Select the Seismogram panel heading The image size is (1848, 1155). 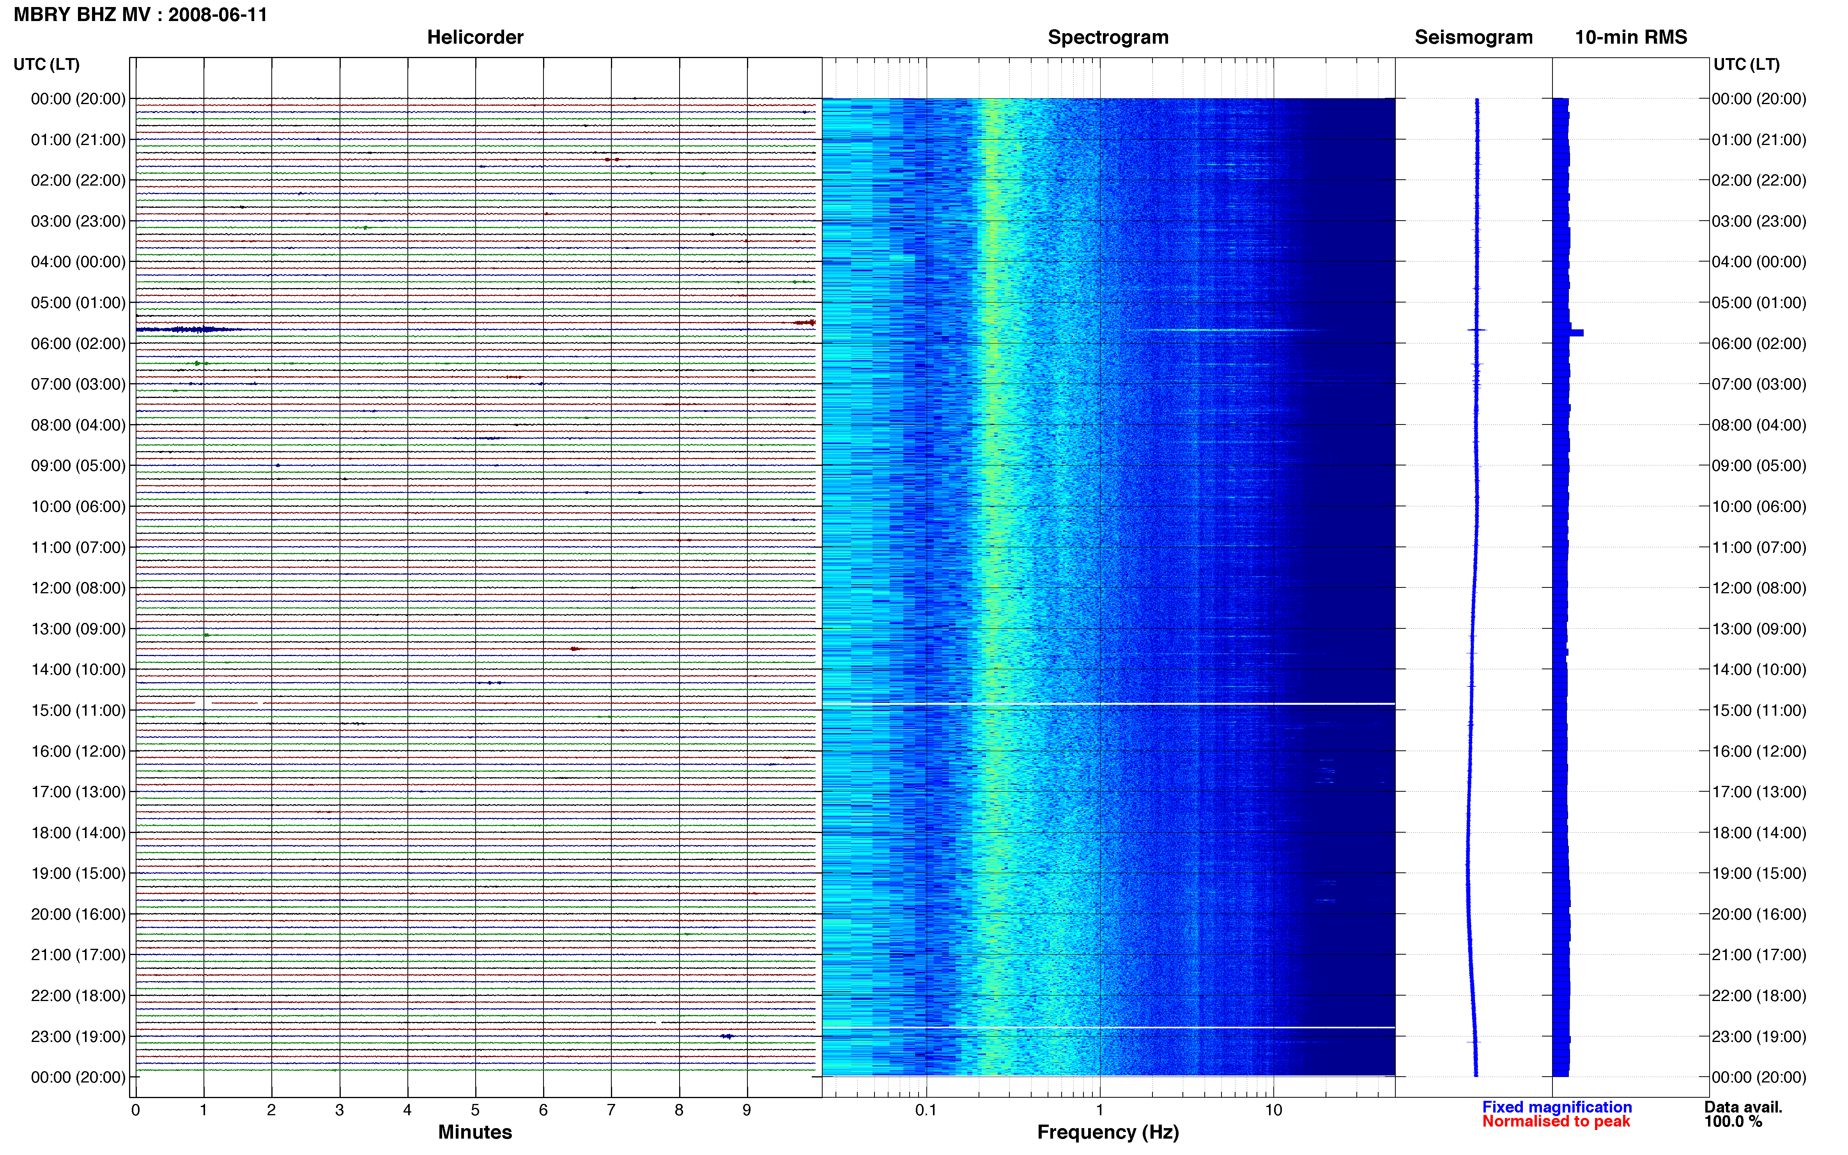point(1473,37)
